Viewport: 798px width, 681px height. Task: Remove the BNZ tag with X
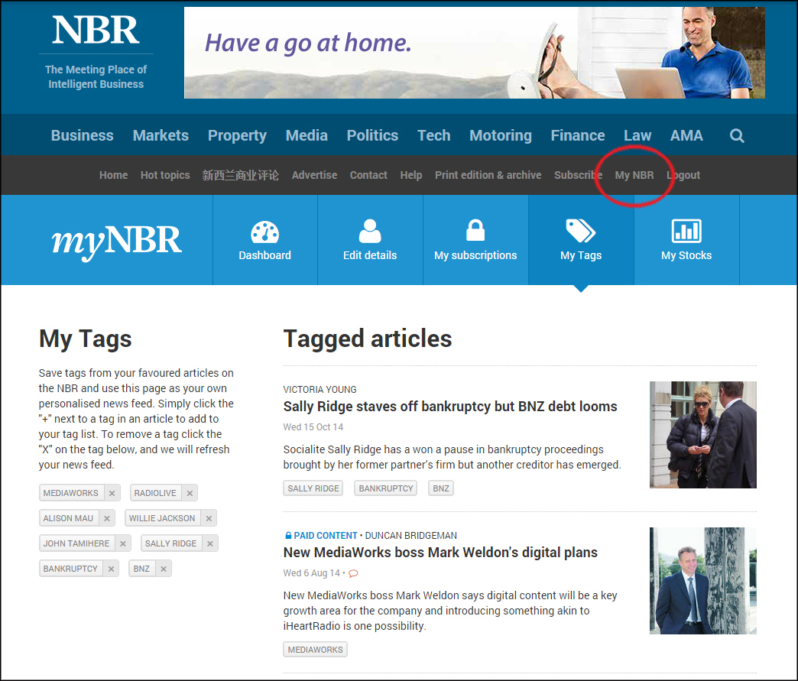(164, 569)
